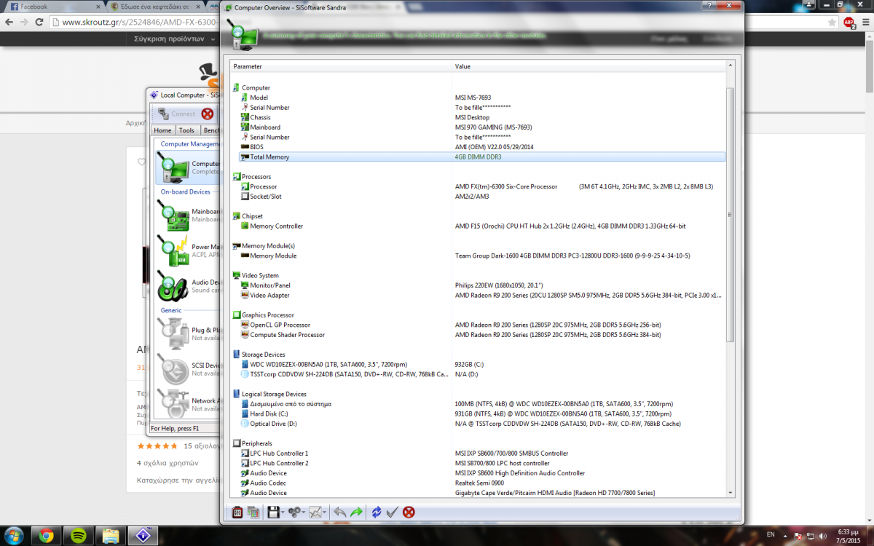This screenshot has width=874, height=546.
Task: Switch to Home tab in Local Computer window
Action: coord(162,130)
